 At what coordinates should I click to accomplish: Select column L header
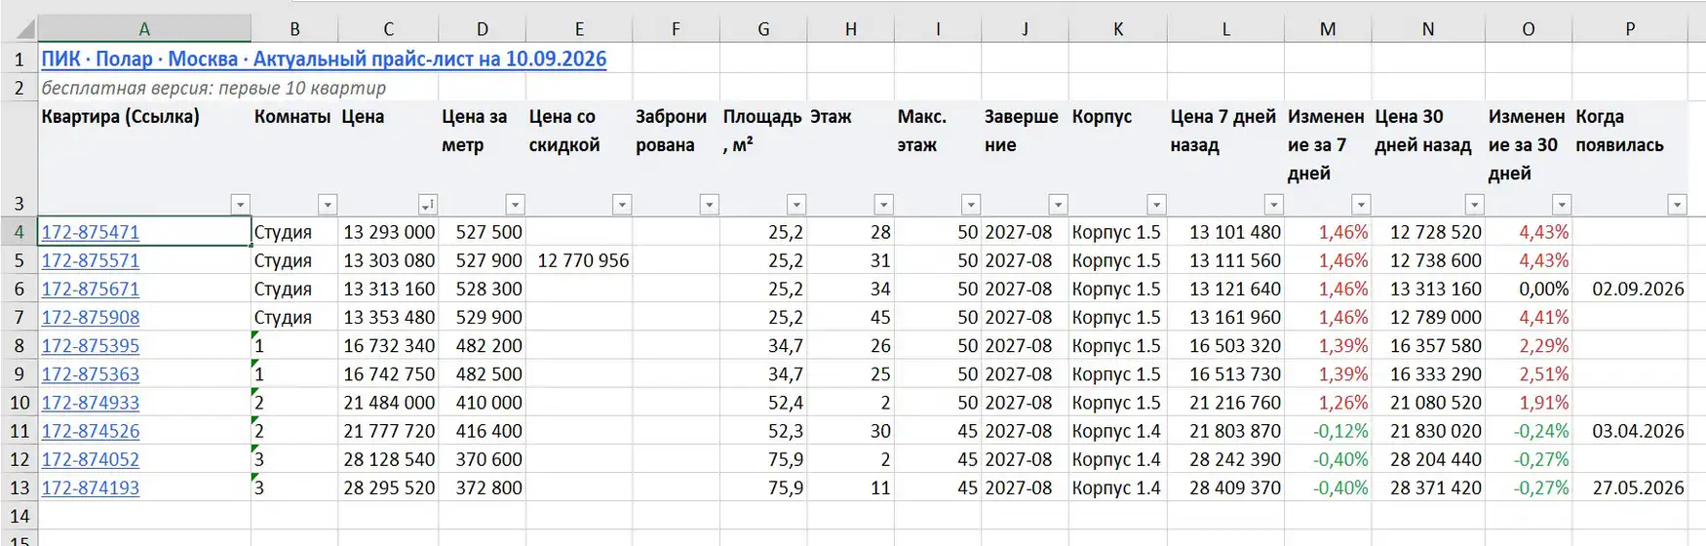pyautogui.click(x=1225, y=29)
